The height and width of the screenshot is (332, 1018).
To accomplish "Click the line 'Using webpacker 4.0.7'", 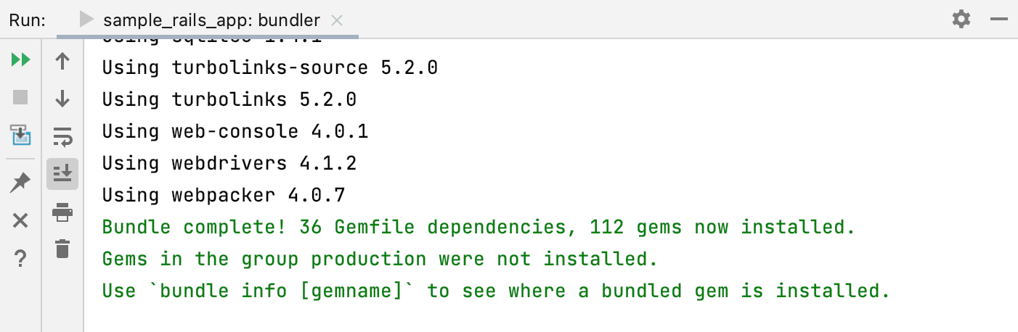I will [x=223, y=195].
